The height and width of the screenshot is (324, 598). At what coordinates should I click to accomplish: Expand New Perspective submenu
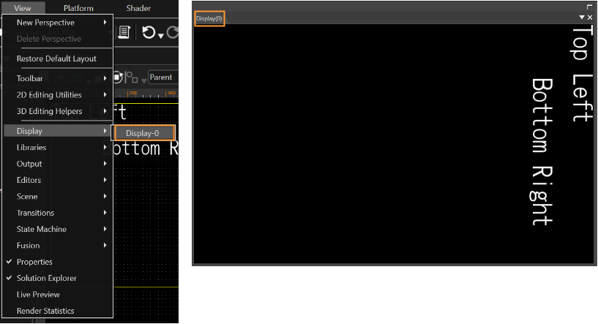point(58,23)
